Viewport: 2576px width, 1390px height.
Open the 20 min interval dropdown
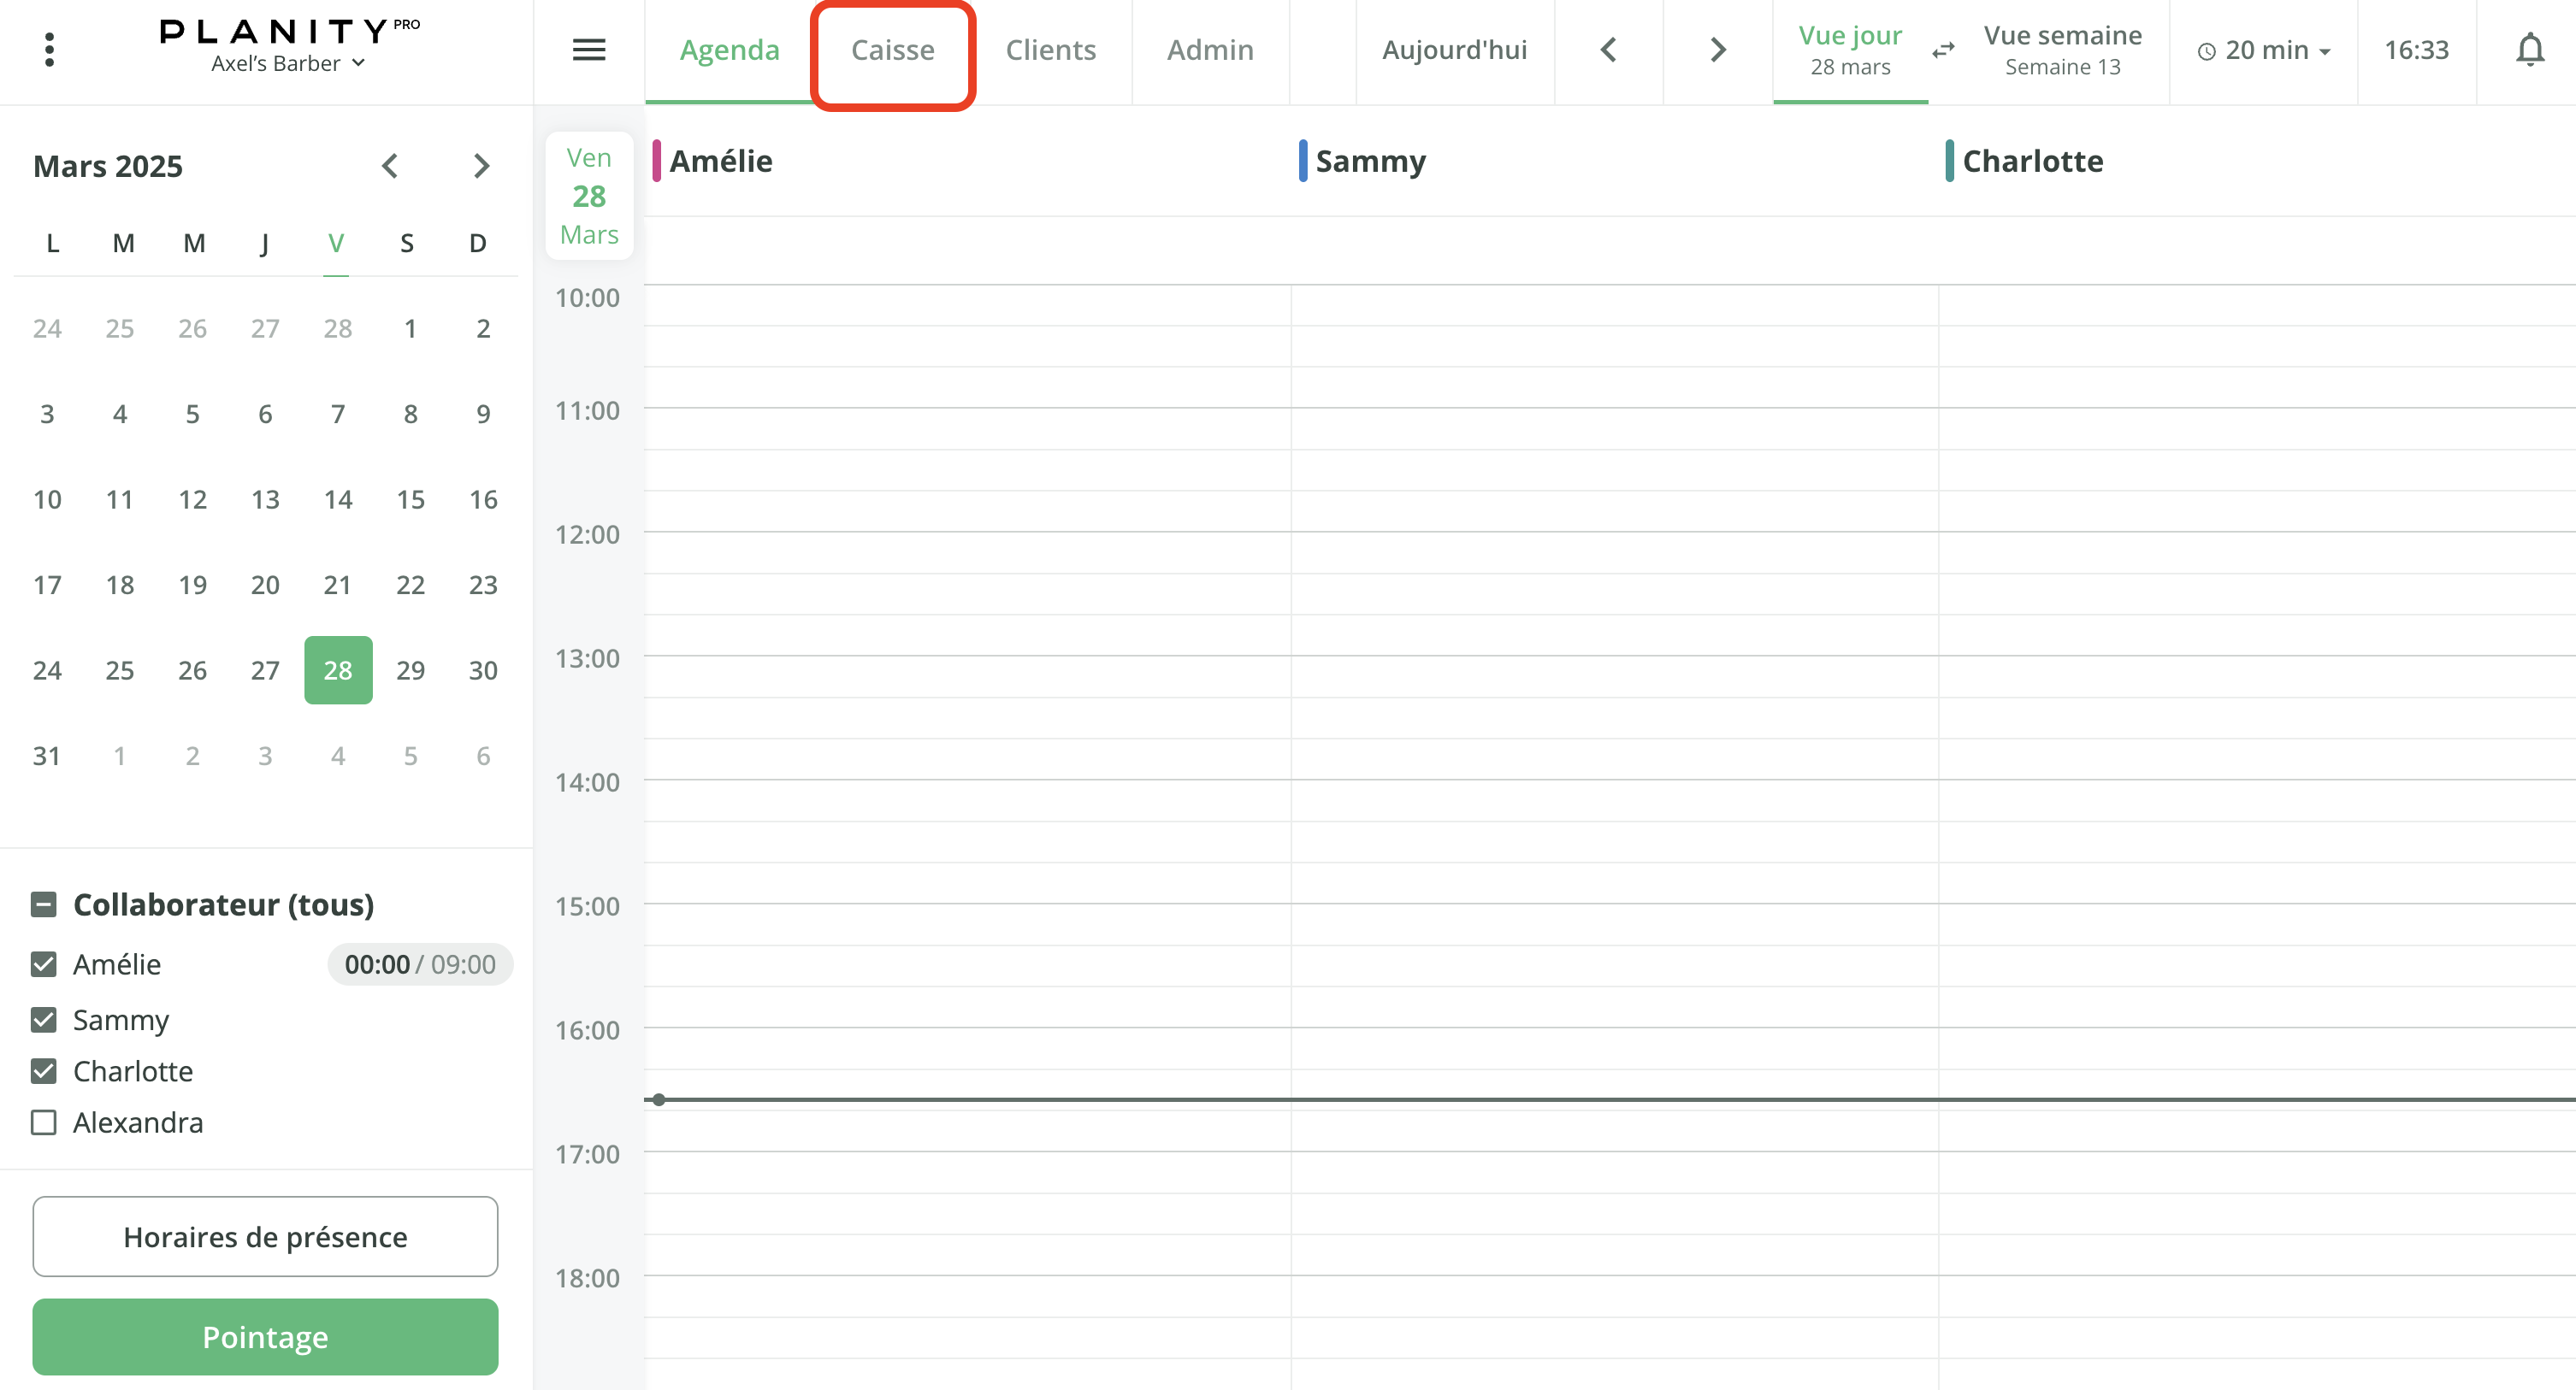[x=2264, y=50]
